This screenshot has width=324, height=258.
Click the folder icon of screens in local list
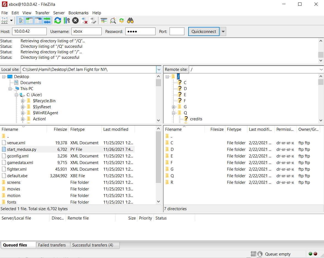(4, 182)
